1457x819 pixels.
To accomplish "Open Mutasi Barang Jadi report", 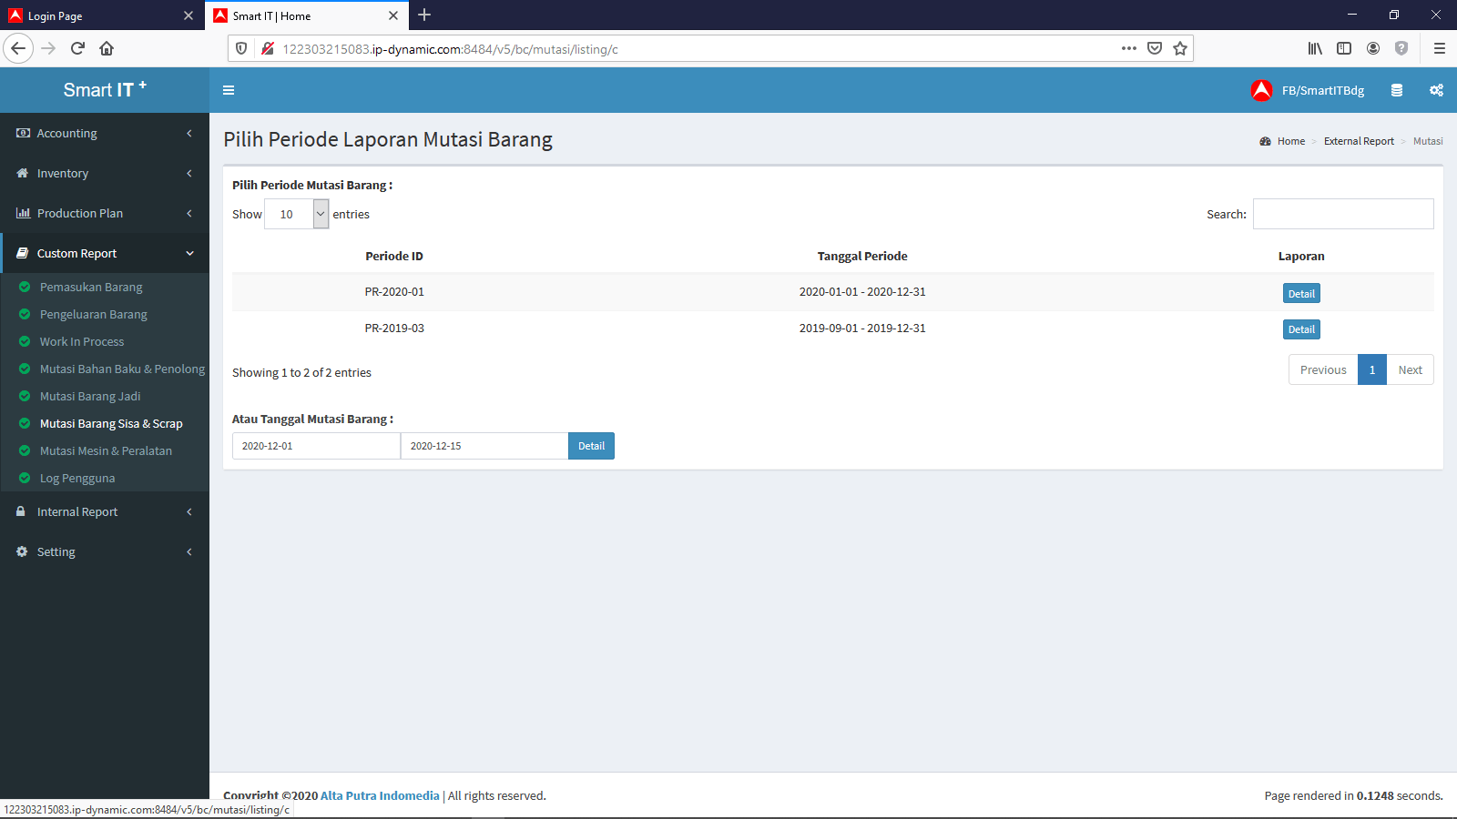I will coord(90,396).
